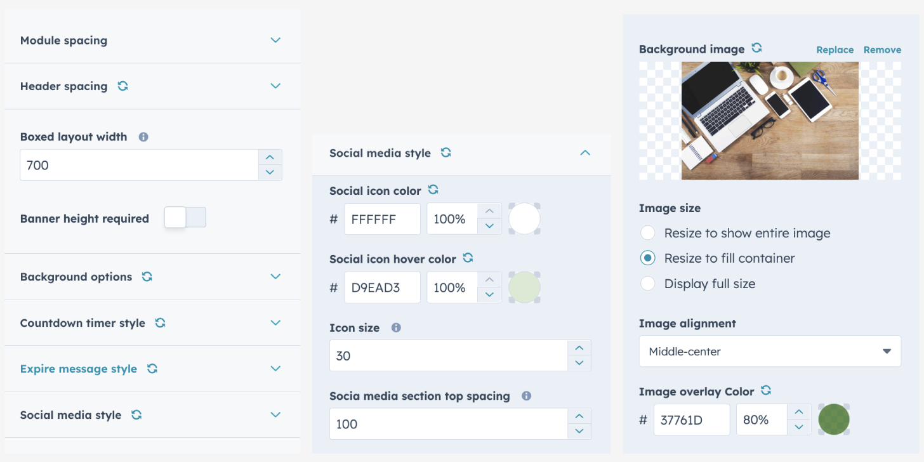Click the Remove link for background image
The image size is (924, 462).
pos(882,49)
